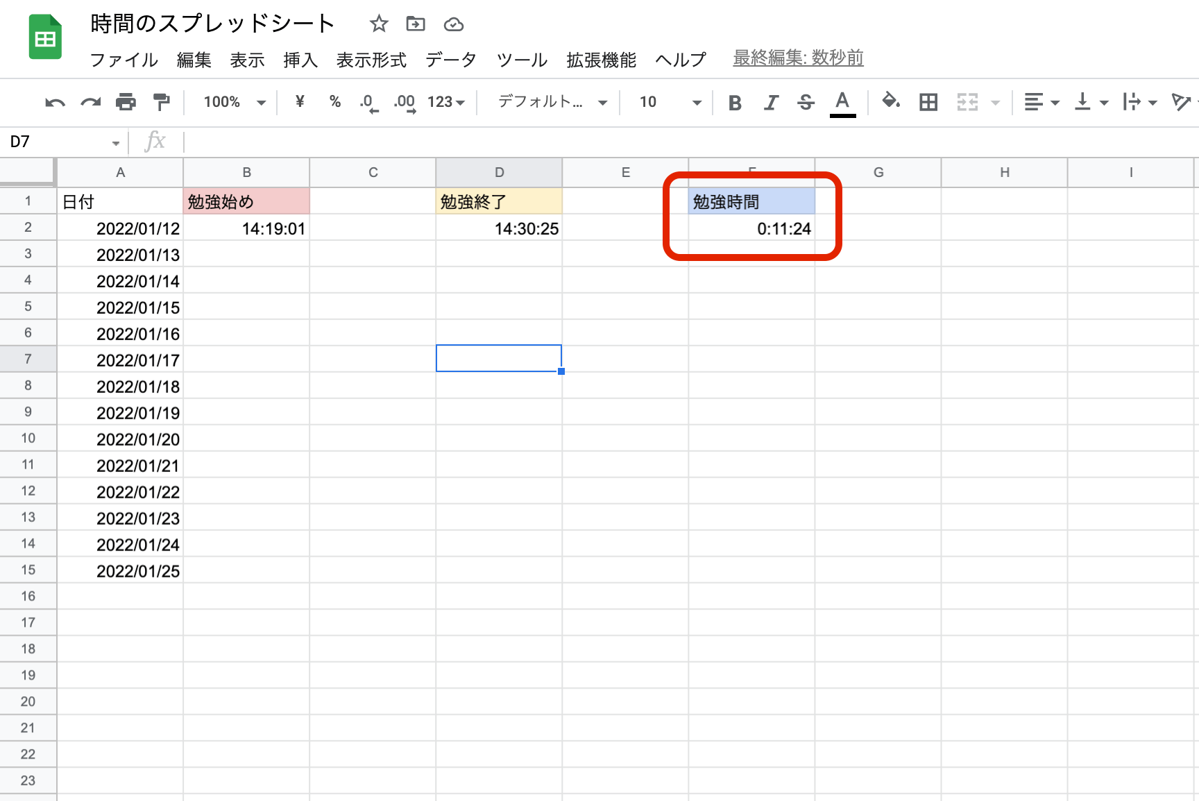Image resolution: width=1199 pixels, height=801 pixels.
Task: Open the 拡張機能 menu
Action: pyautogui.click(x=601, y=60)
